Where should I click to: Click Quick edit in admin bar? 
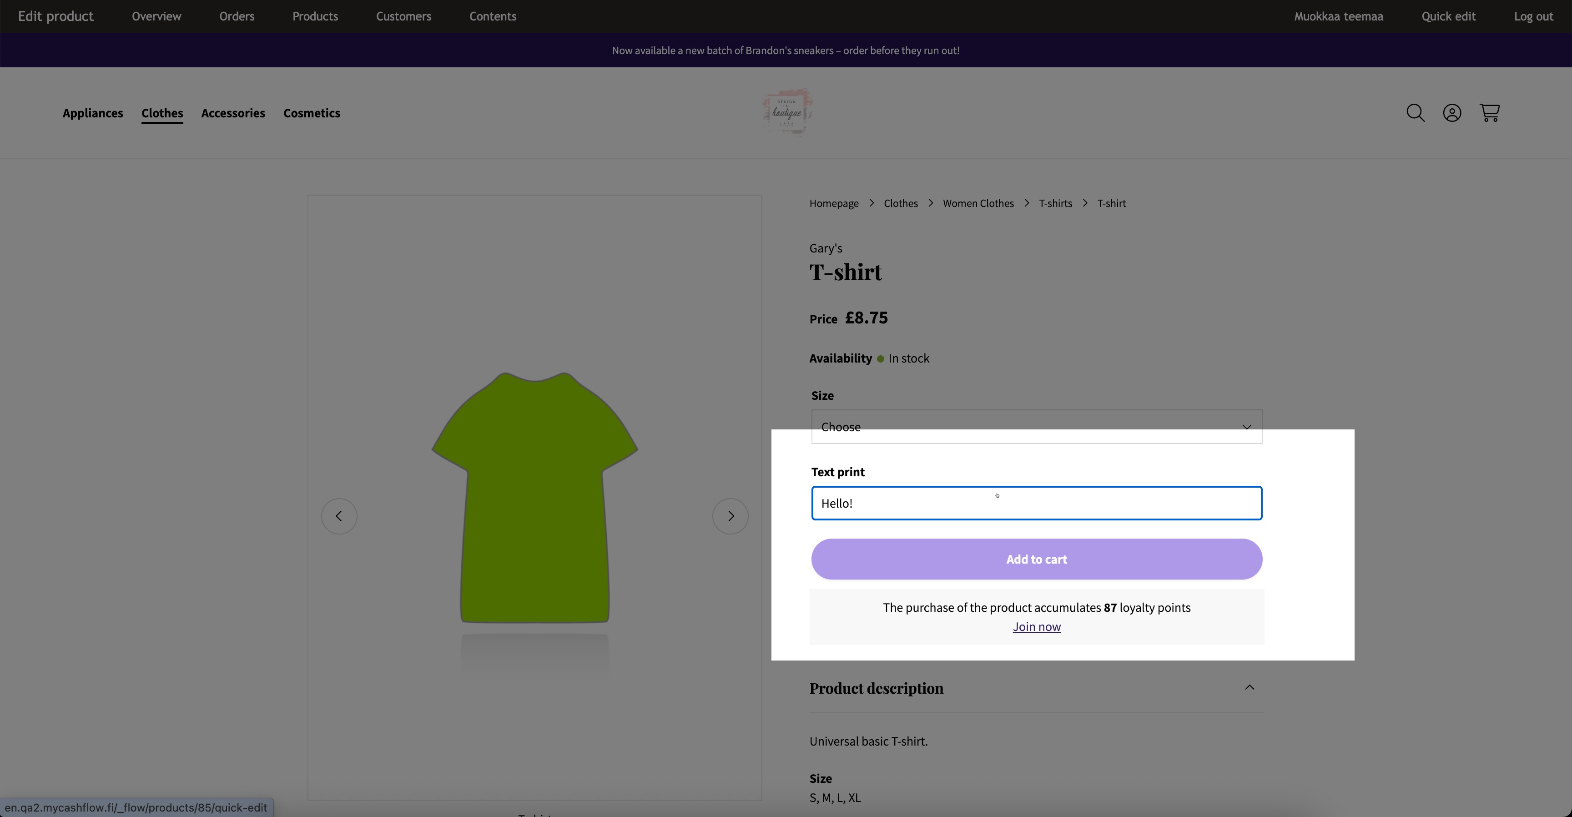click(1448, 16)
